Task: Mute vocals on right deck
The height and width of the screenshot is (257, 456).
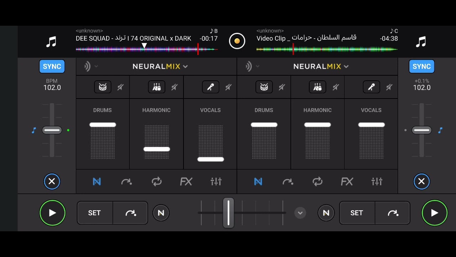Action: [389, 87]
